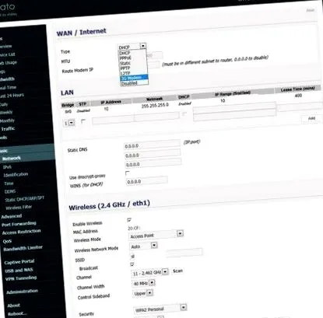Image resolution: width=323 pixels, height=318 pixels.
Task: Click the SSID text field
Action: tap(184, 252)
